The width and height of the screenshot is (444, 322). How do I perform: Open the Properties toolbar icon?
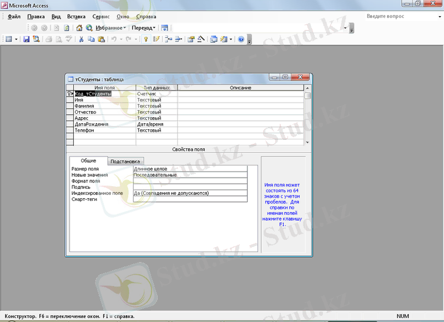click(191, 39)
